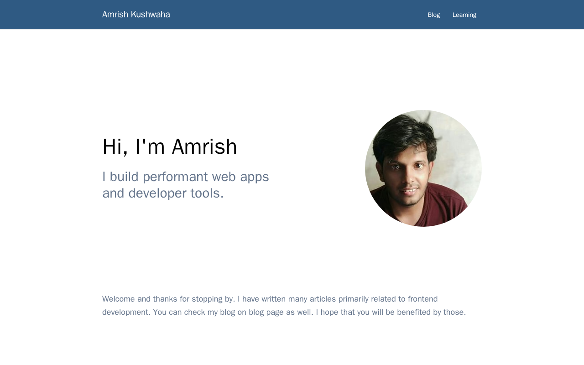Click the "Hi, I'm Amrish" heading
Image resolution: width=584 pixels, height=365 pixels.
[169, 147]
